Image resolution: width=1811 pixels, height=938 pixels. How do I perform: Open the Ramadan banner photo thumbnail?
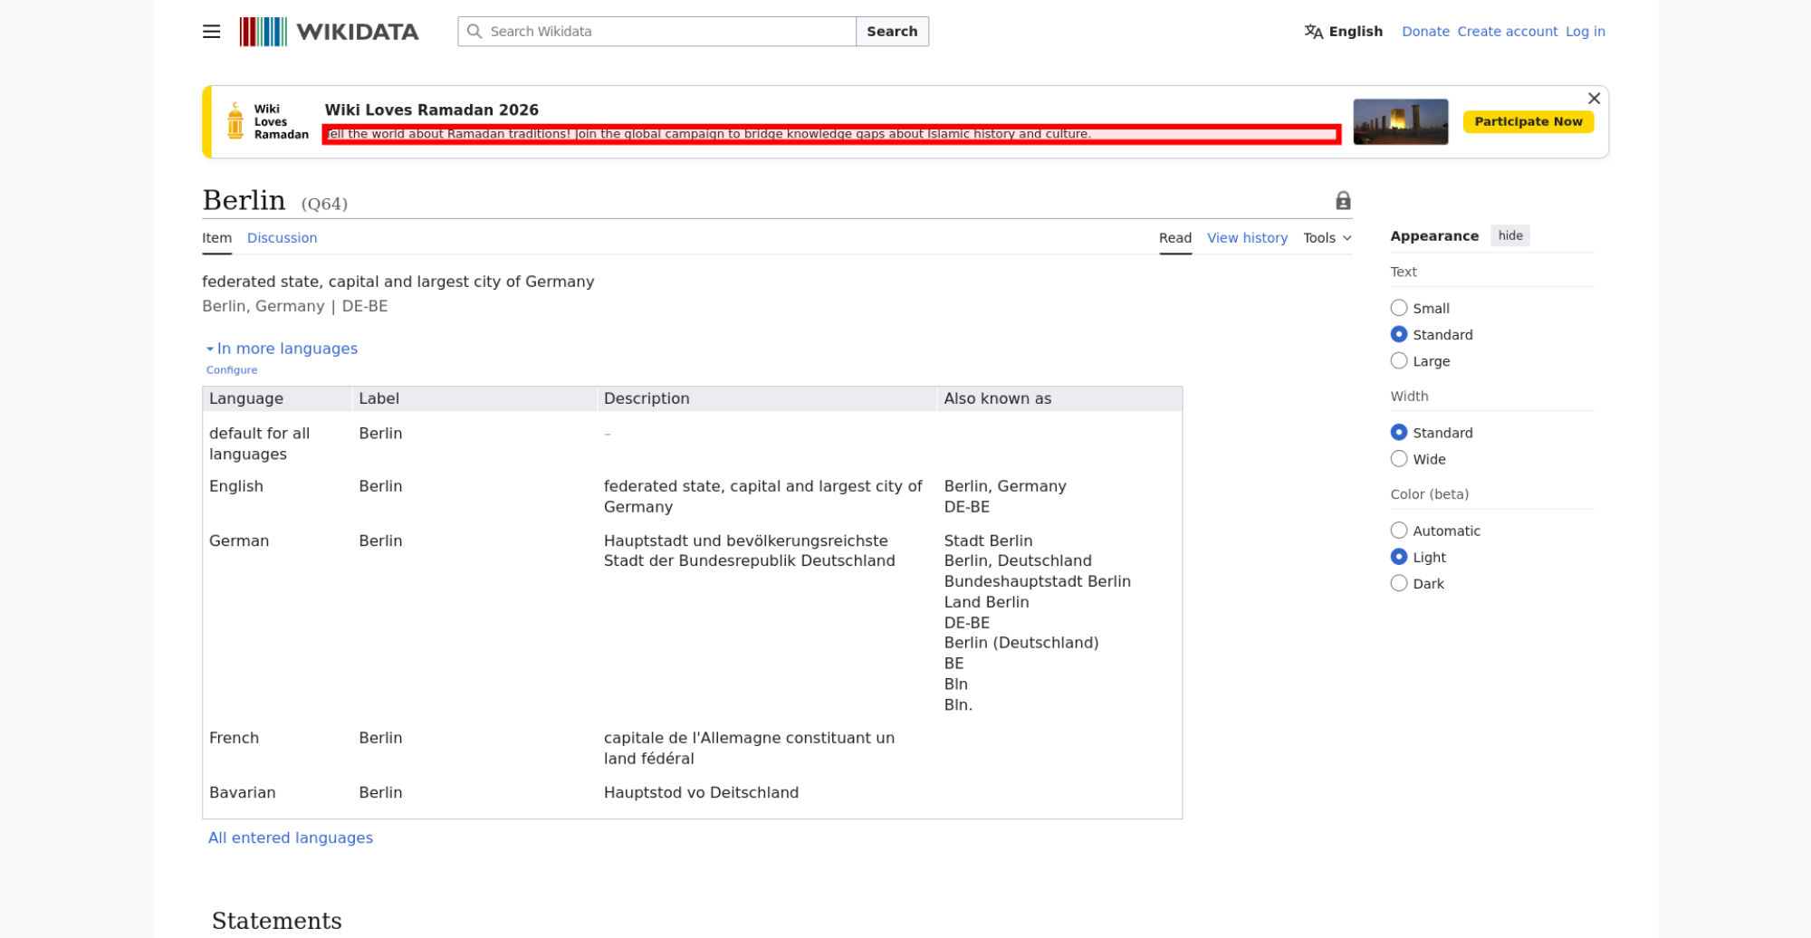(1400, 122)
